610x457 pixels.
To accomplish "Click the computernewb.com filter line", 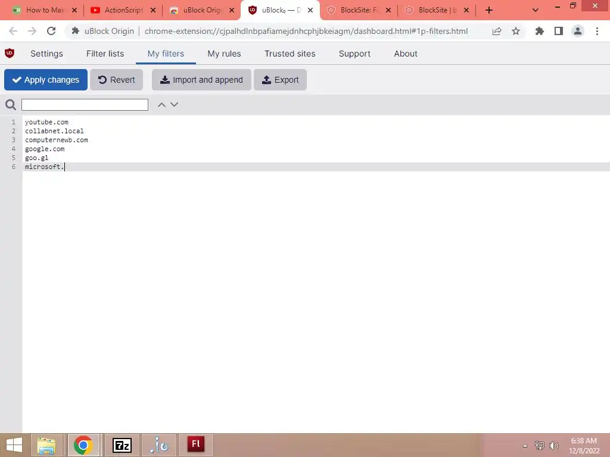I will coord(57,140).
